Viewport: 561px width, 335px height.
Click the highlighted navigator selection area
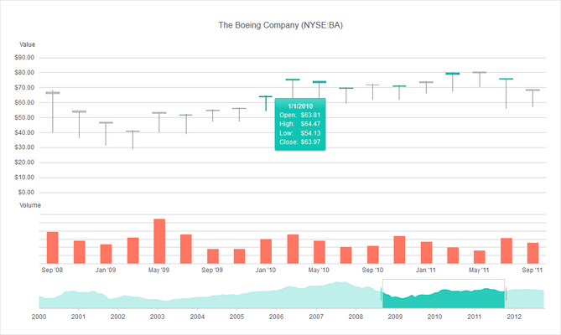[x=444, y=294]
